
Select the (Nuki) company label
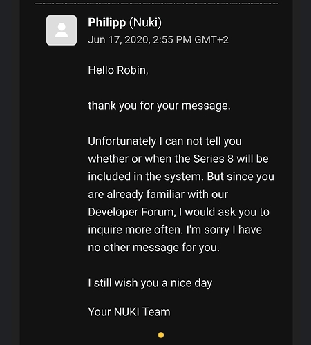[x=145, y=23]
